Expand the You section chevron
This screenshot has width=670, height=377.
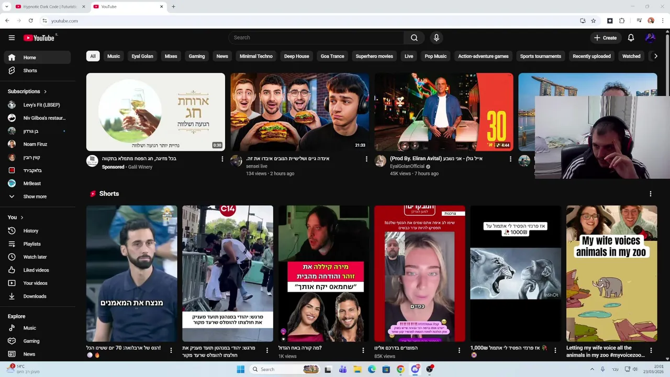pyautogui.click(x=21, y=217)
